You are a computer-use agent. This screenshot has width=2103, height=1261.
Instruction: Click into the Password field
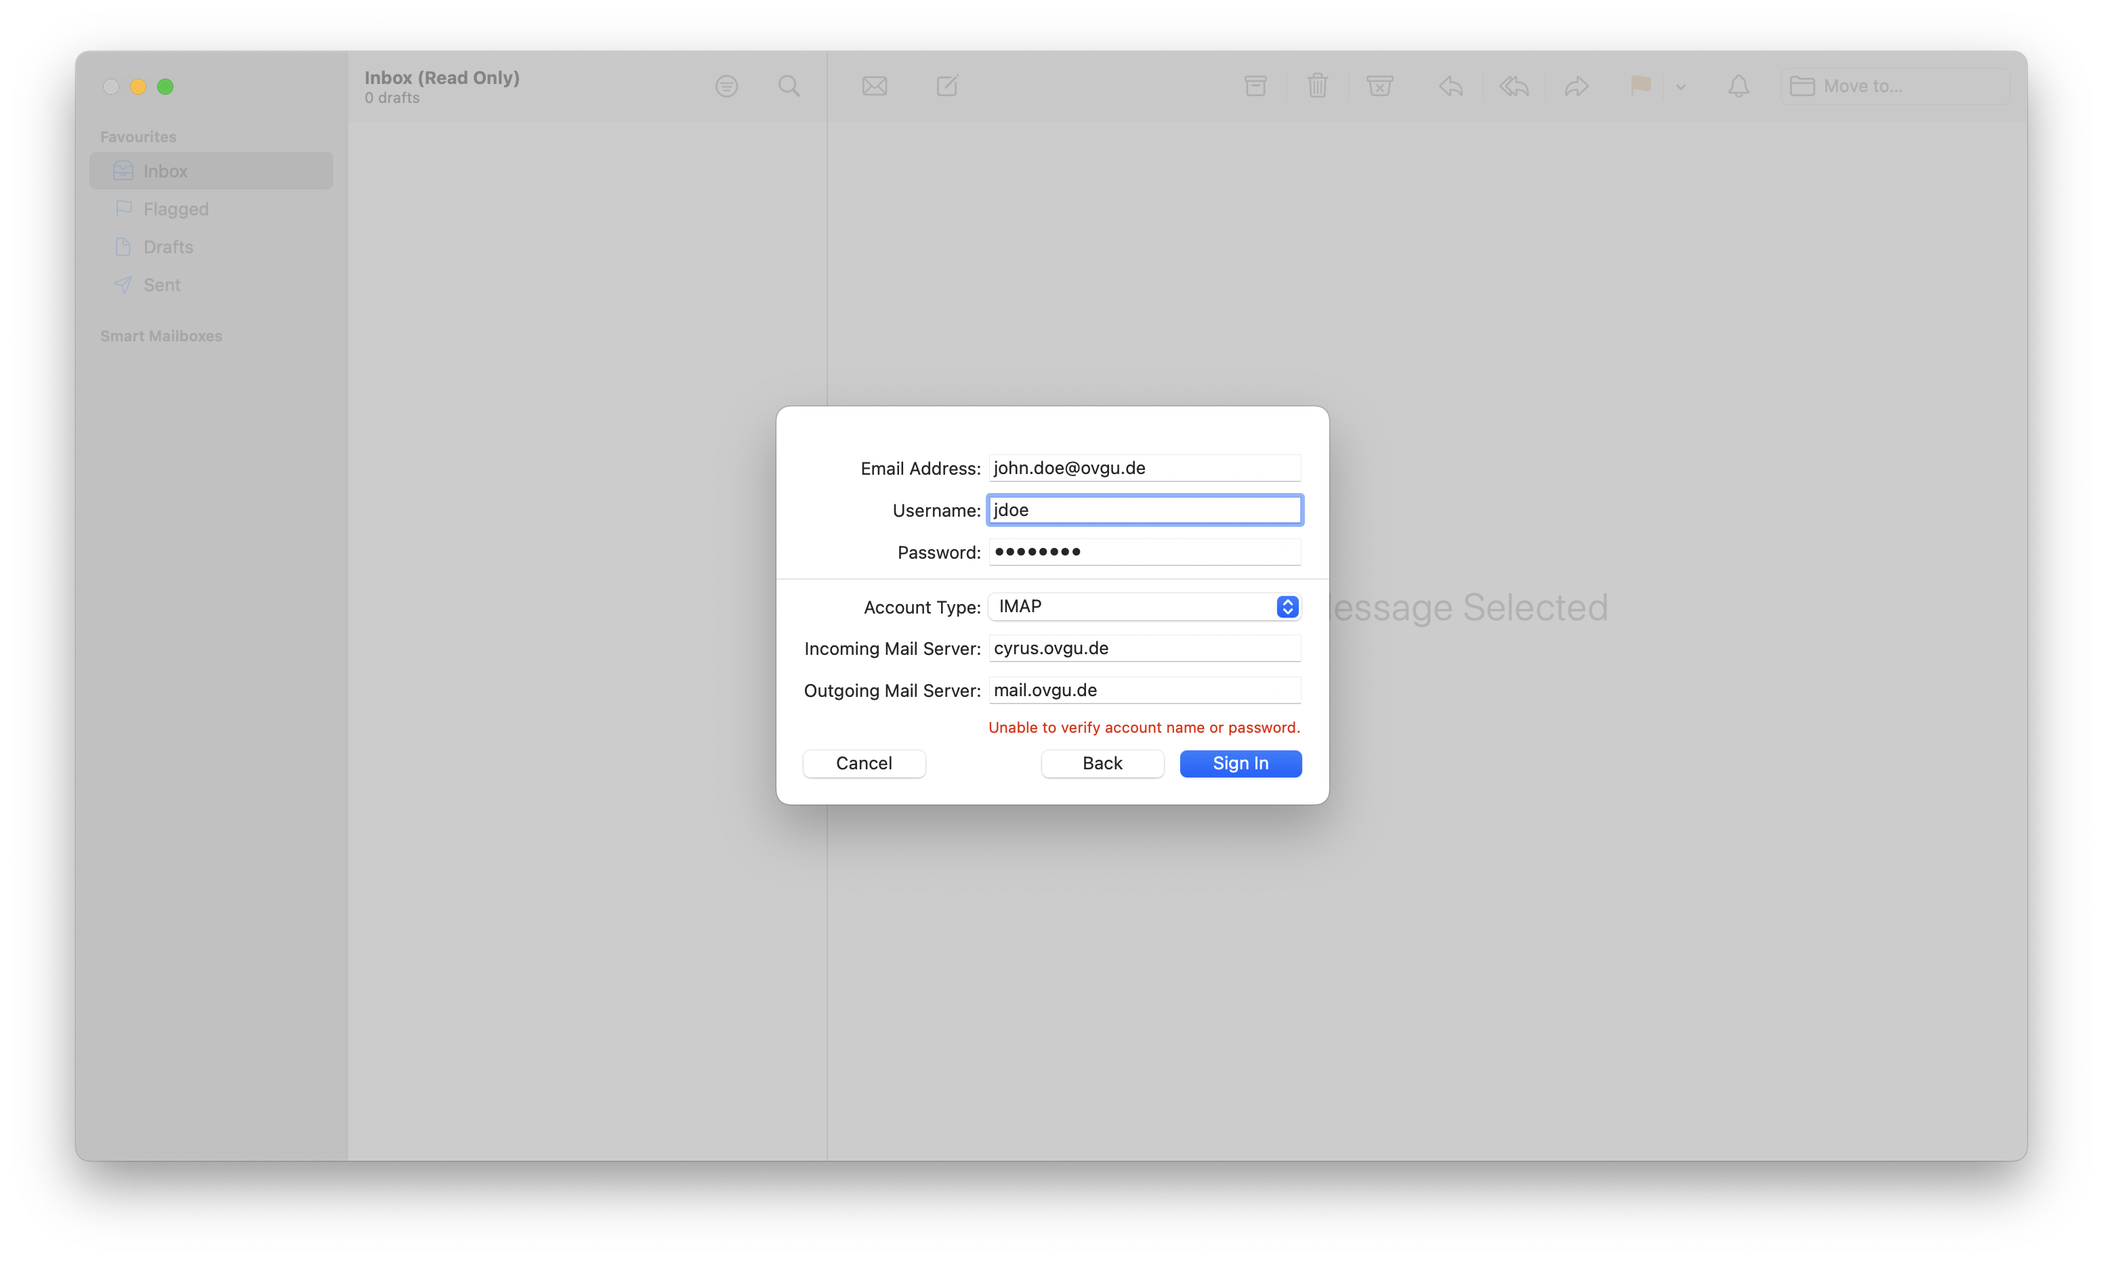tap(1144, 553)
